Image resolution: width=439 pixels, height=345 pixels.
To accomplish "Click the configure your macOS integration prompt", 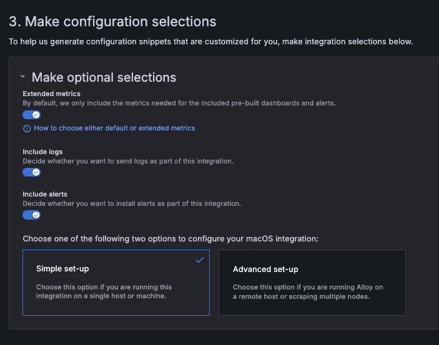I will click(170, 239).
